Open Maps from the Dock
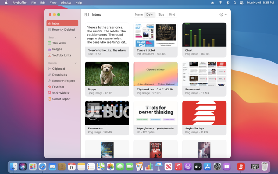The height and width of the screenshot is (174, 278). tap(101, 167)
